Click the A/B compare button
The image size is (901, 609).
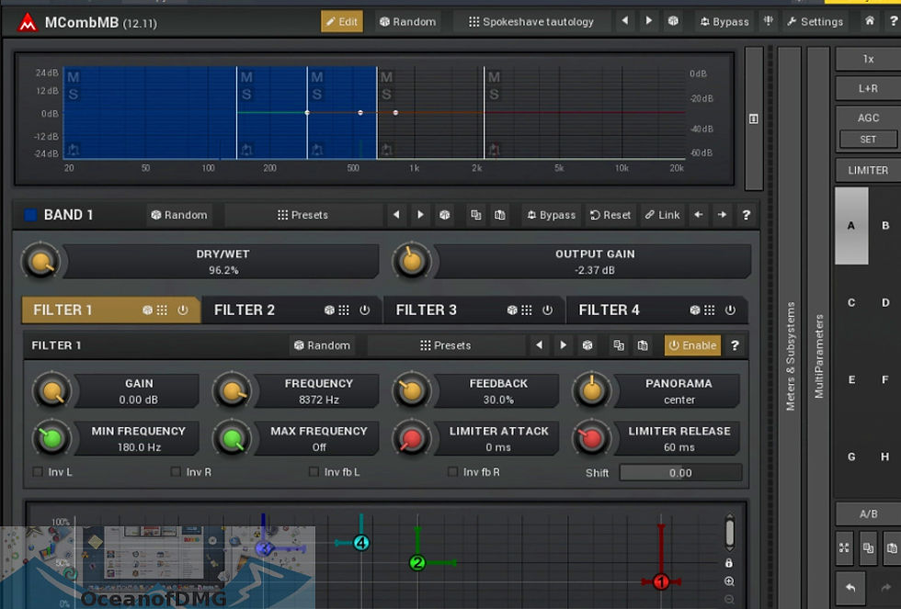(x=868, y=513)
